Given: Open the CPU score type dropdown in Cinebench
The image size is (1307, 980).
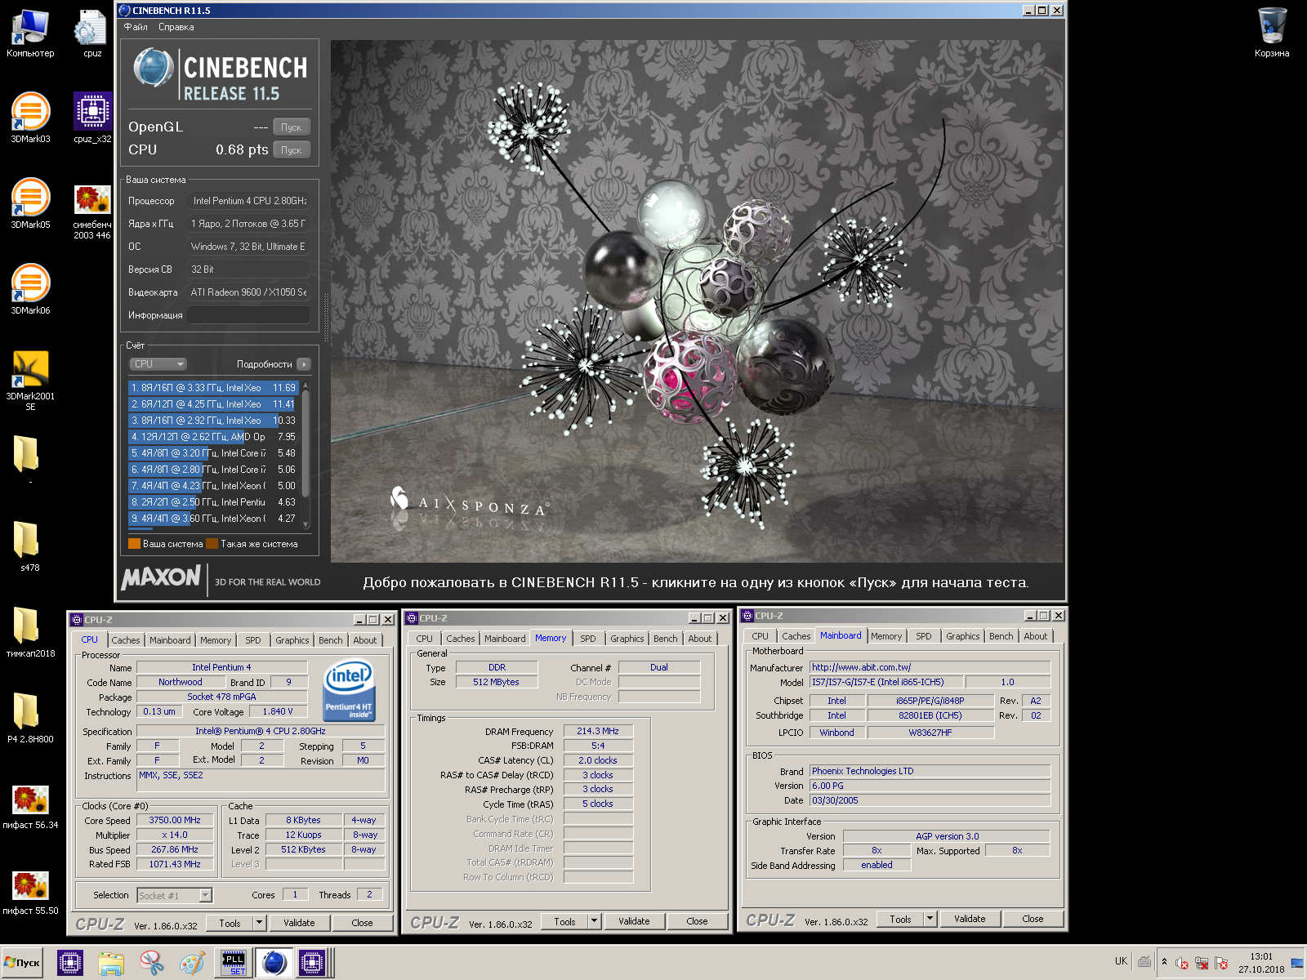Looking at the screenshot, I should tap(158, 364).
